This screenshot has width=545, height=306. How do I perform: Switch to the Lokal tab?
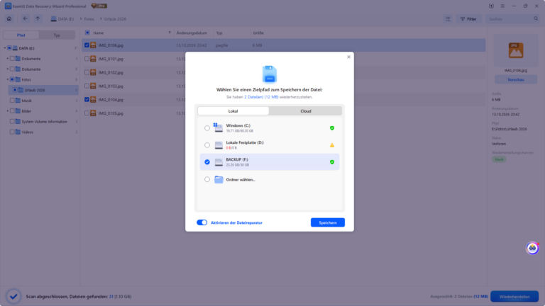[x=233, y=111]
